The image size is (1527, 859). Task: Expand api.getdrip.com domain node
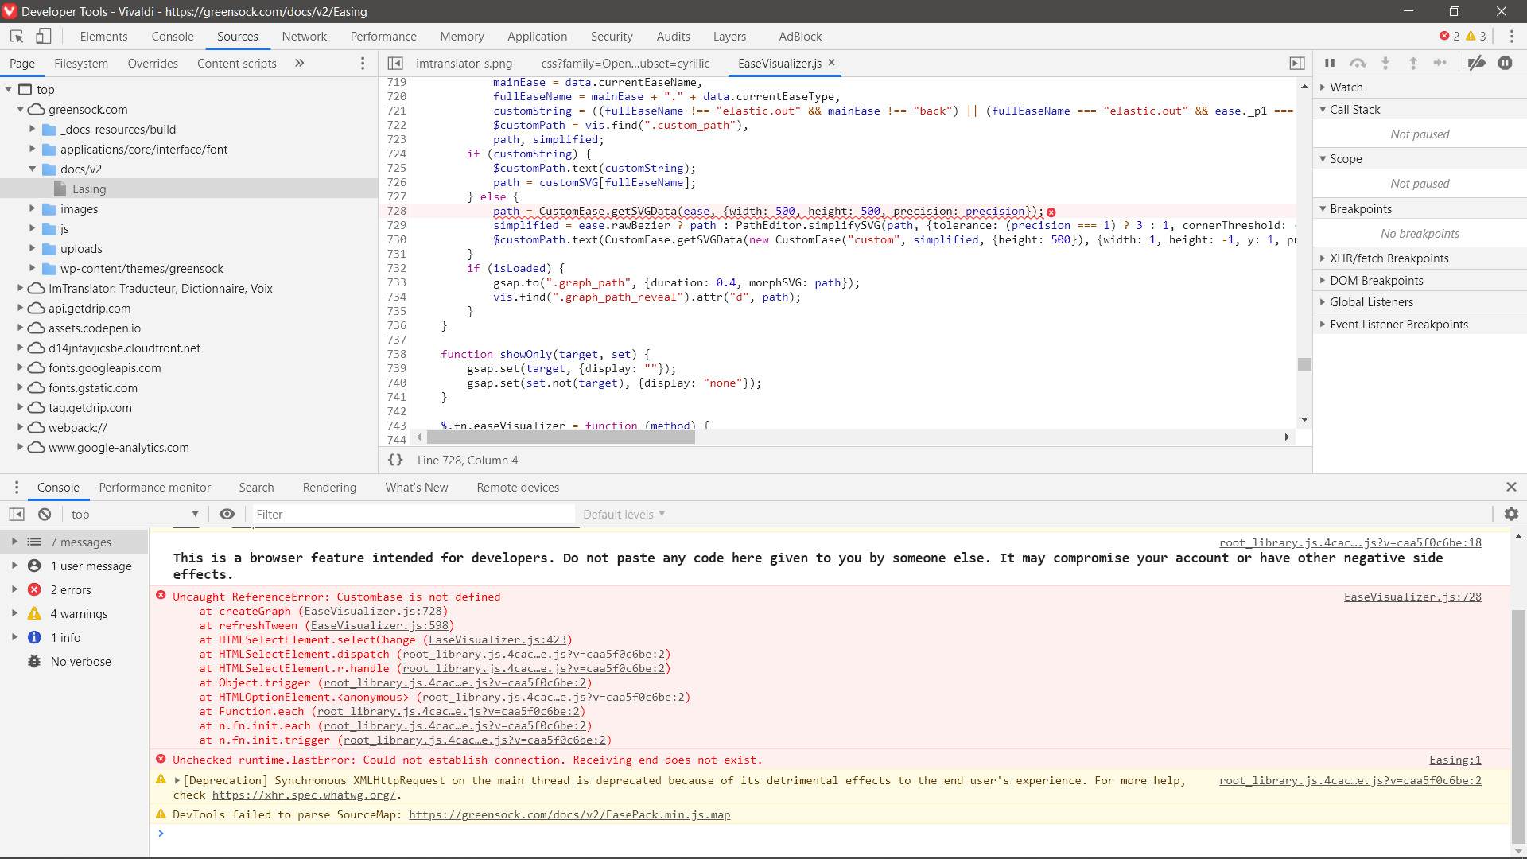click(21, 308)
